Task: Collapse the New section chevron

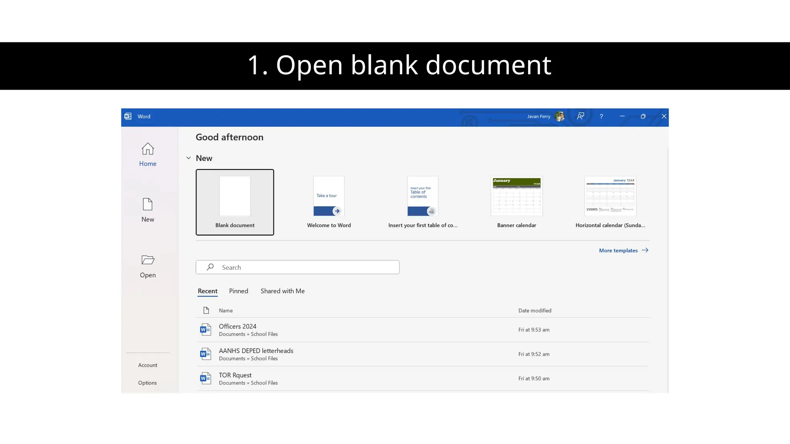Action: coord(189,158)
